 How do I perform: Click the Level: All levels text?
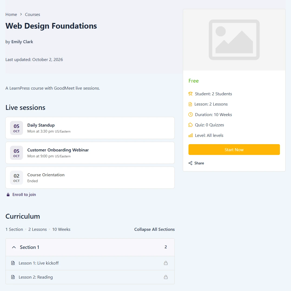pos(209,136)
